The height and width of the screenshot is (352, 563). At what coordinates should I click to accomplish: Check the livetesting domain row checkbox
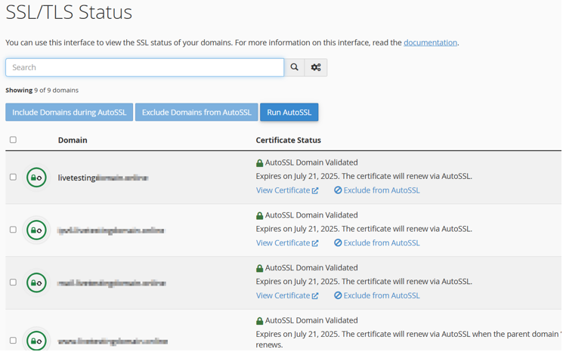click(x=14, y=177)
